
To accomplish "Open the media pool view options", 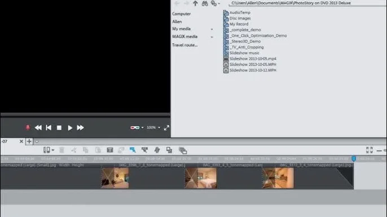I will click(215, 3).
